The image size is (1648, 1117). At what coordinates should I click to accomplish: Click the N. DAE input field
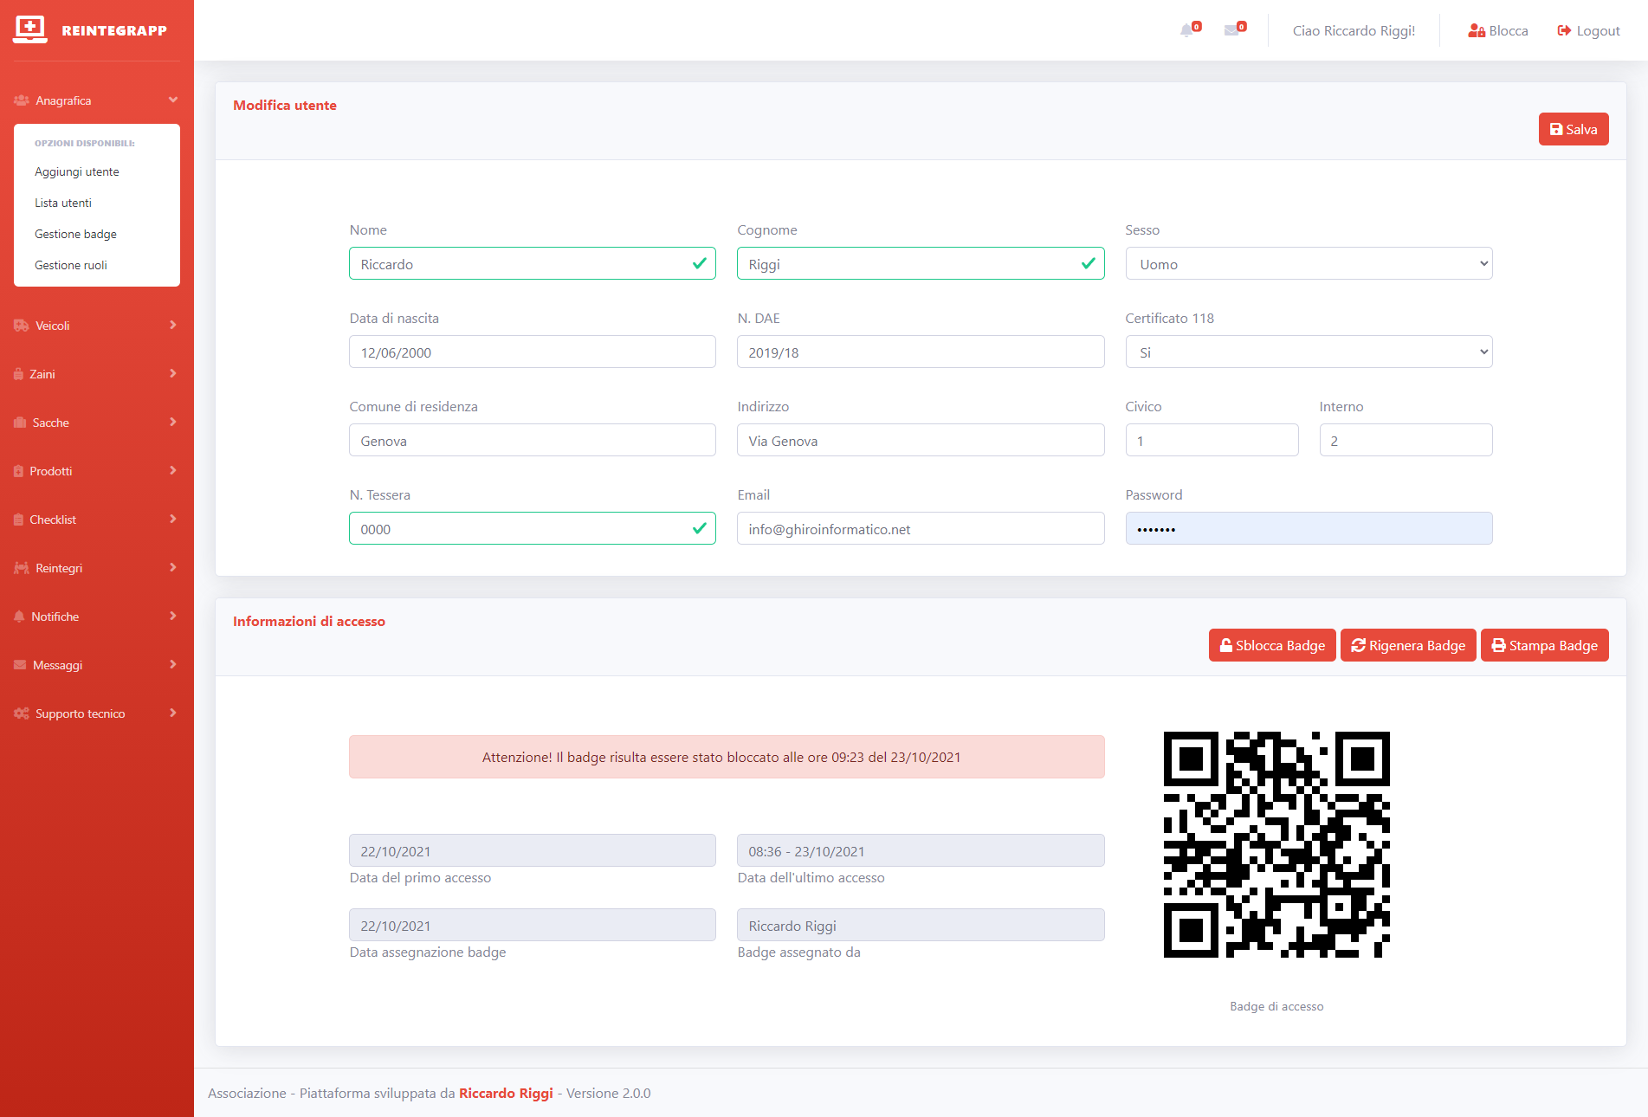[x=921, y=352]
